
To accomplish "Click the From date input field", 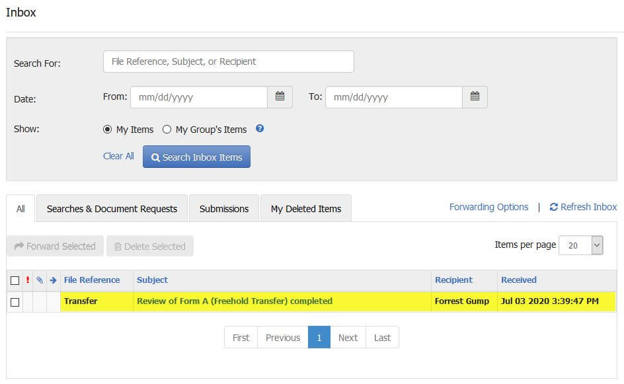I will (199, 97).
